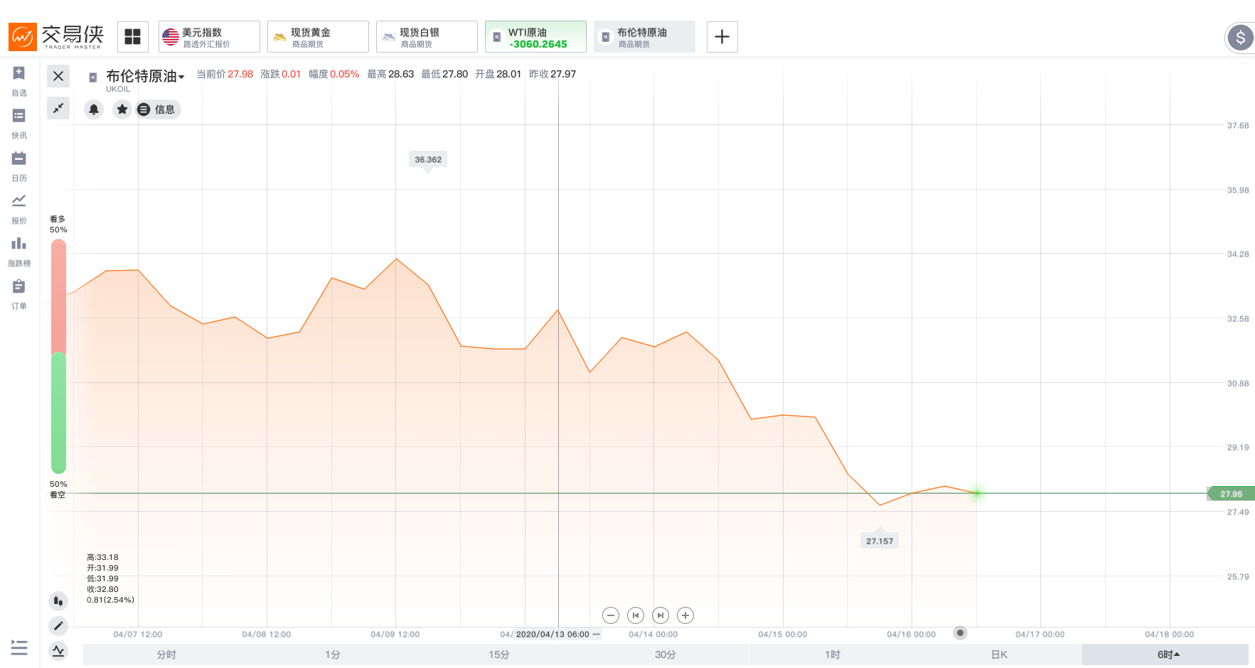This screenshot has height=668, width=1255.
Task: Switch to the 现货黄金 tab
Action: (x=318, y=37)
